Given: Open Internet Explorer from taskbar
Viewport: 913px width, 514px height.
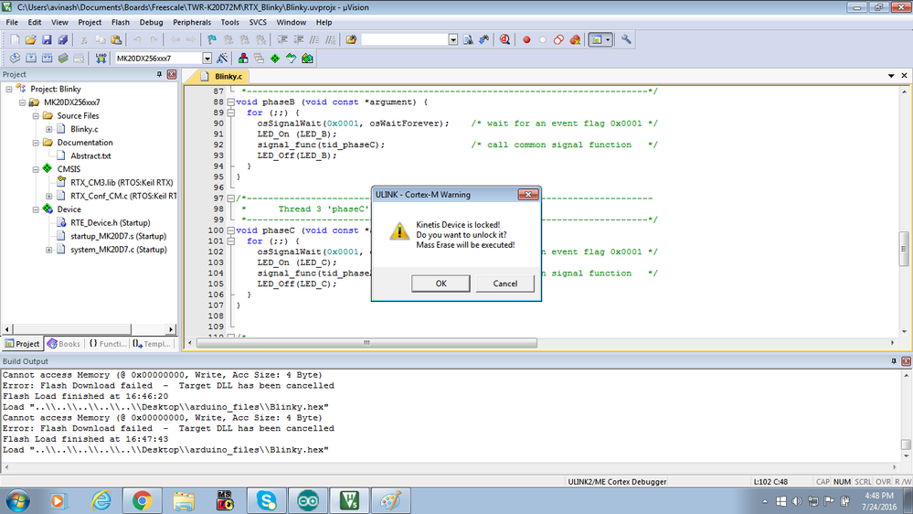Looking at the screenshot, I should point(101,500).
